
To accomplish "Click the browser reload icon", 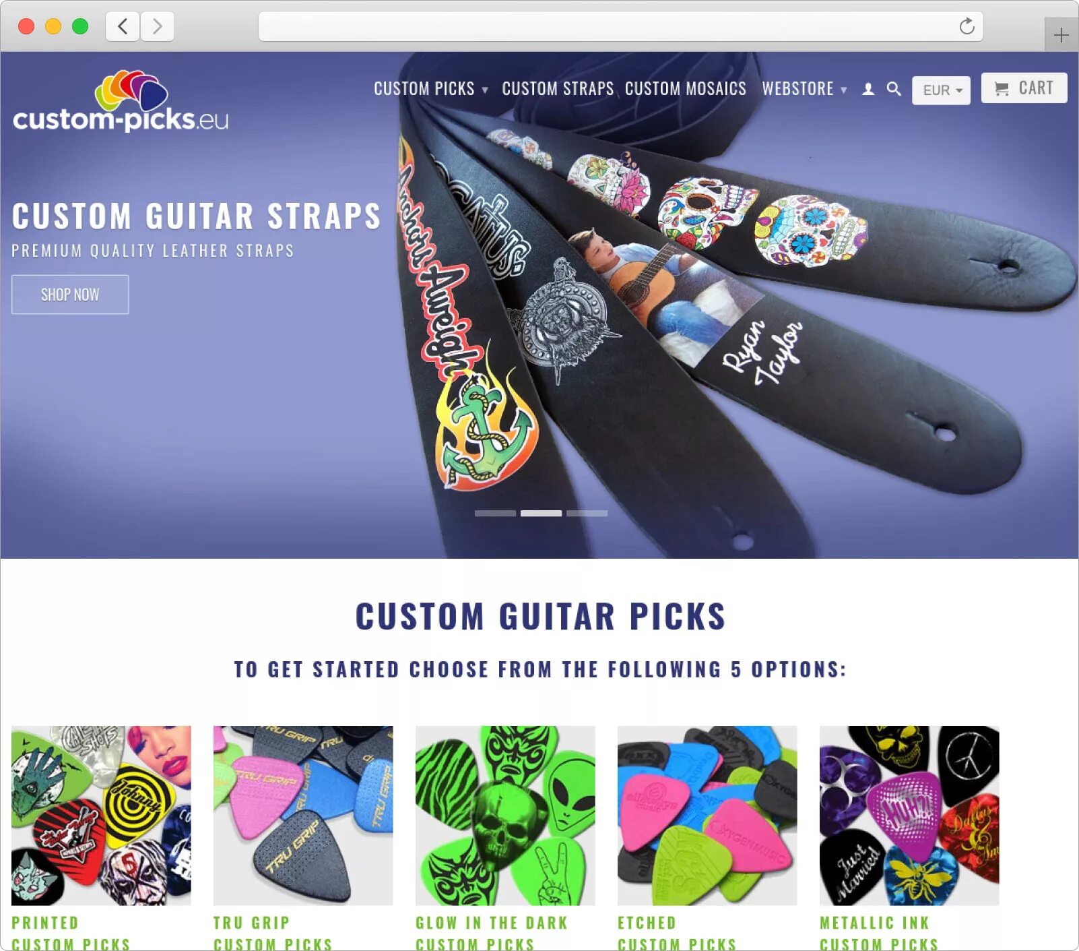I will click(x=967, y=26).
